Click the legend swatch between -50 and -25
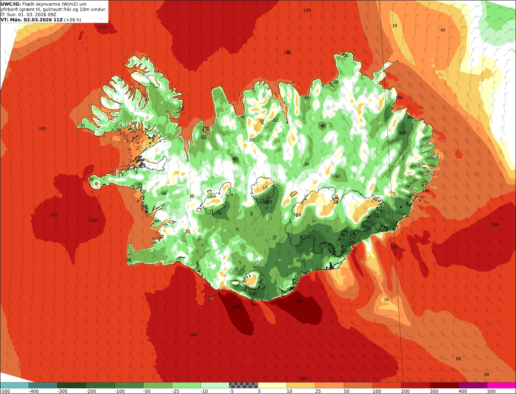This screenshot has width=516, height=394. pyautogui.click(x=158, y=385)
